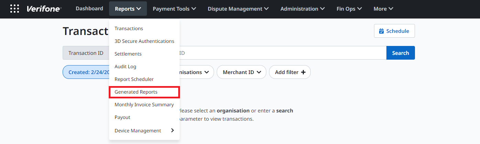
Task: Click the calendar icon in Schedule
Action: coord(381,31)
